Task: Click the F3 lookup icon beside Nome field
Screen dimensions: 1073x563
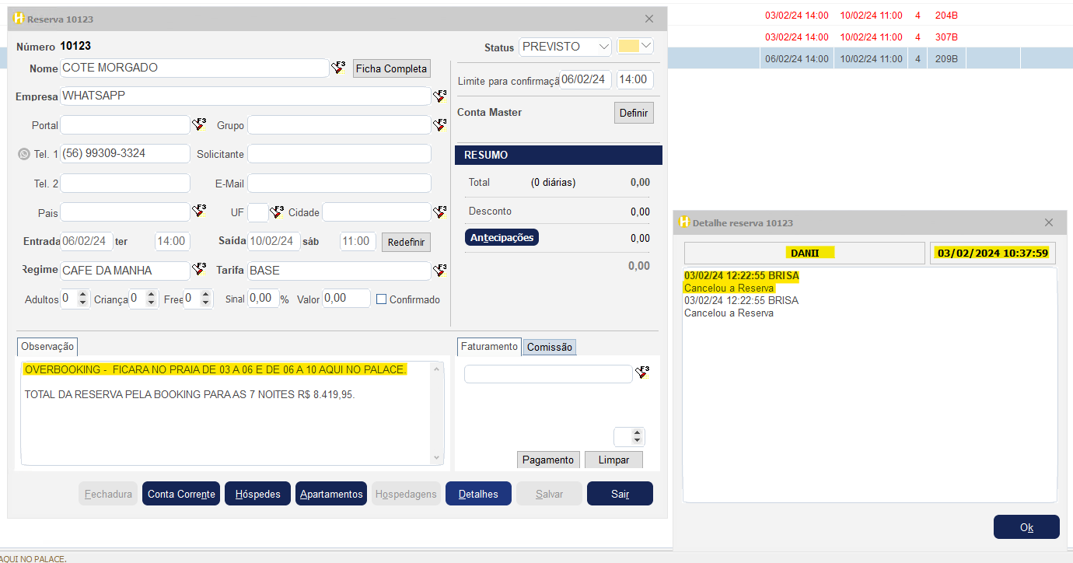Action: [338, 68]
